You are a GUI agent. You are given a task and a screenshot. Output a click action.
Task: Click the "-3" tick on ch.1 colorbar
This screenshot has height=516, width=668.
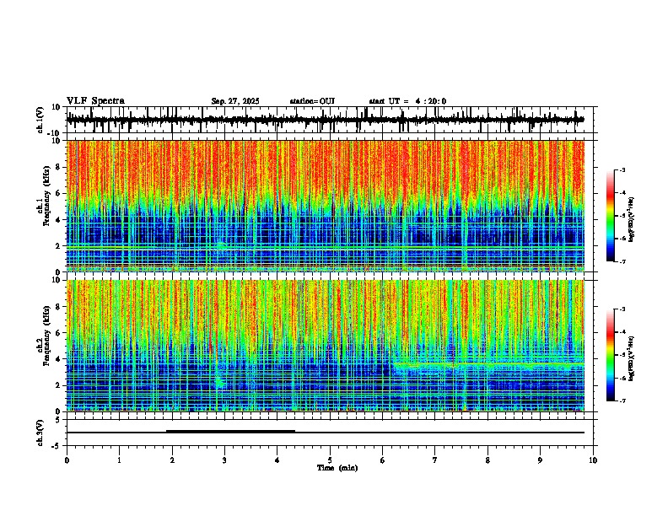[622, 170]
